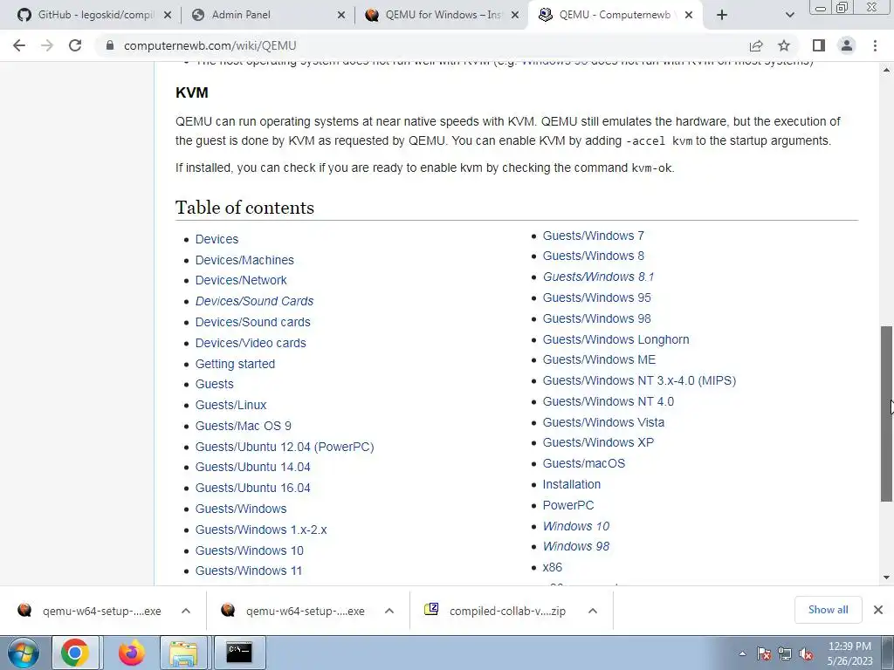Open Guests/Windows Vista link
Viewport: 894px width, 670px height.
(x=603, y=422)
